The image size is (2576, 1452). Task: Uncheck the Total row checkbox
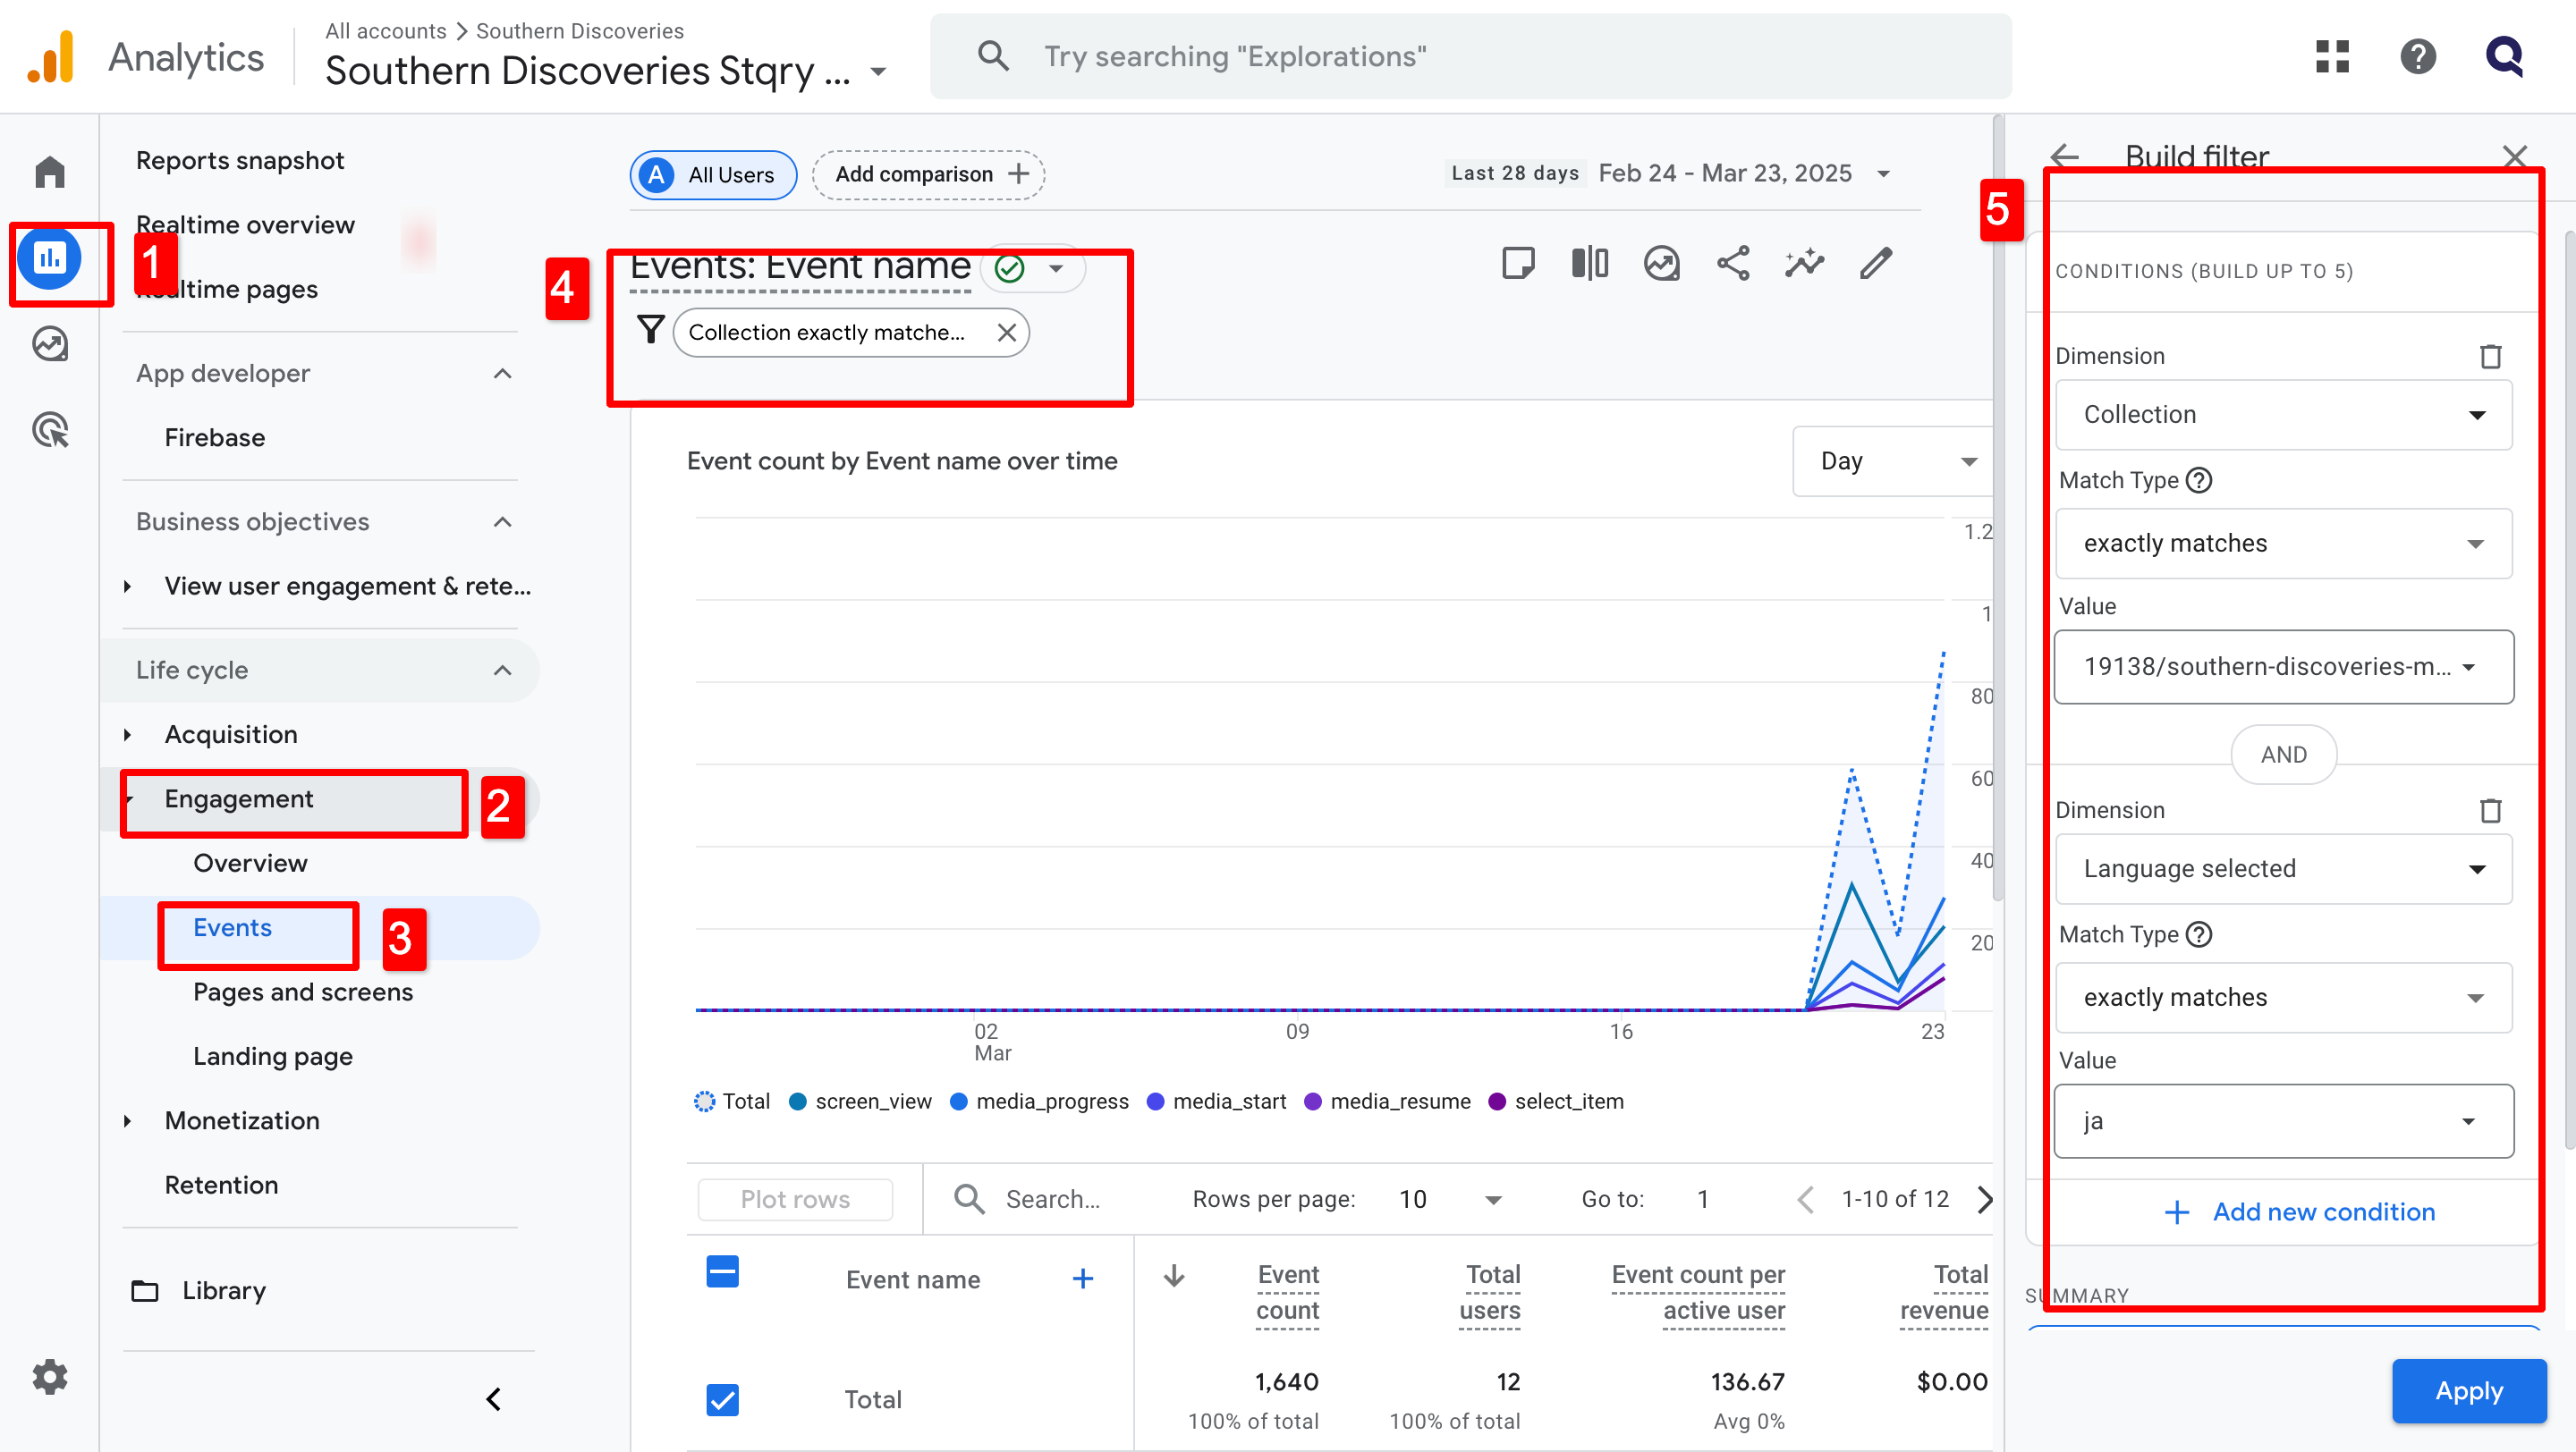722,1399
